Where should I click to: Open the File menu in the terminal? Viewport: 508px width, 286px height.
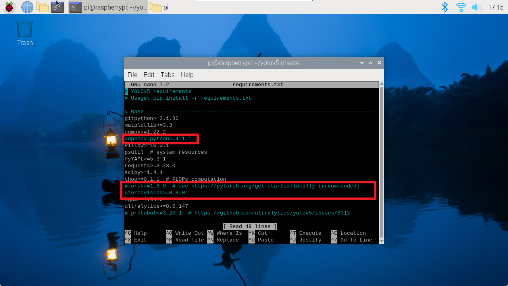click(x=132, y=75)
